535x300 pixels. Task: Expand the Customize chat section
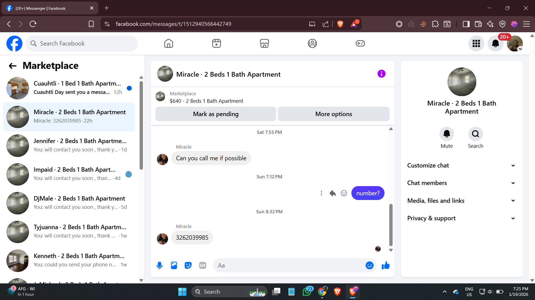(x=461, y=166)
